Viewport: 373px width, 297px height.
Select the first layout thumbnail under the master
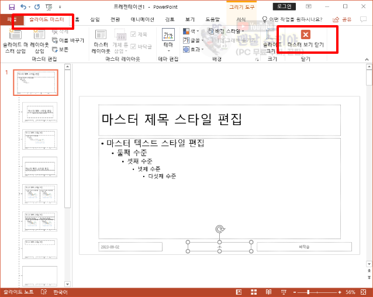tap(40, 112)
